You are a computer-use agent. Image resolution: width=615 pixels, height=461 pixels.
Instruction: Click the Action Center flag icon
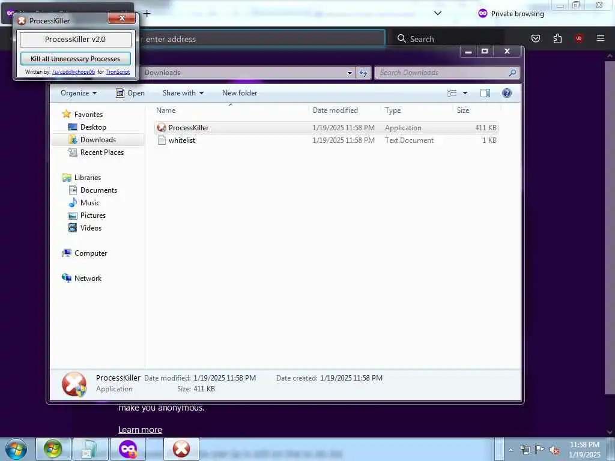pyautogui.click(x=540, y=450)
